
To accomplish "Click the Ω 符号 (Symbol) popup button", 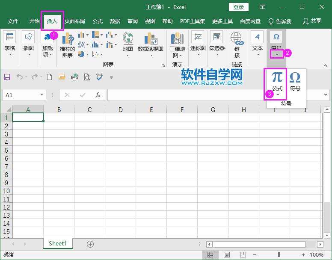I will (x=295, y=81).
